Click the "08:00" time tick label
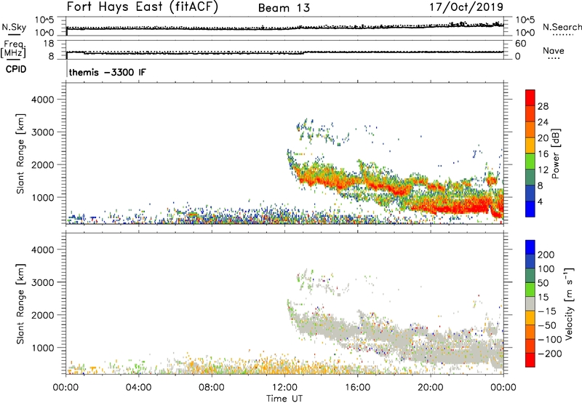Image resolution: width=582 pixels, height=403 pixels. pos(211,388)
